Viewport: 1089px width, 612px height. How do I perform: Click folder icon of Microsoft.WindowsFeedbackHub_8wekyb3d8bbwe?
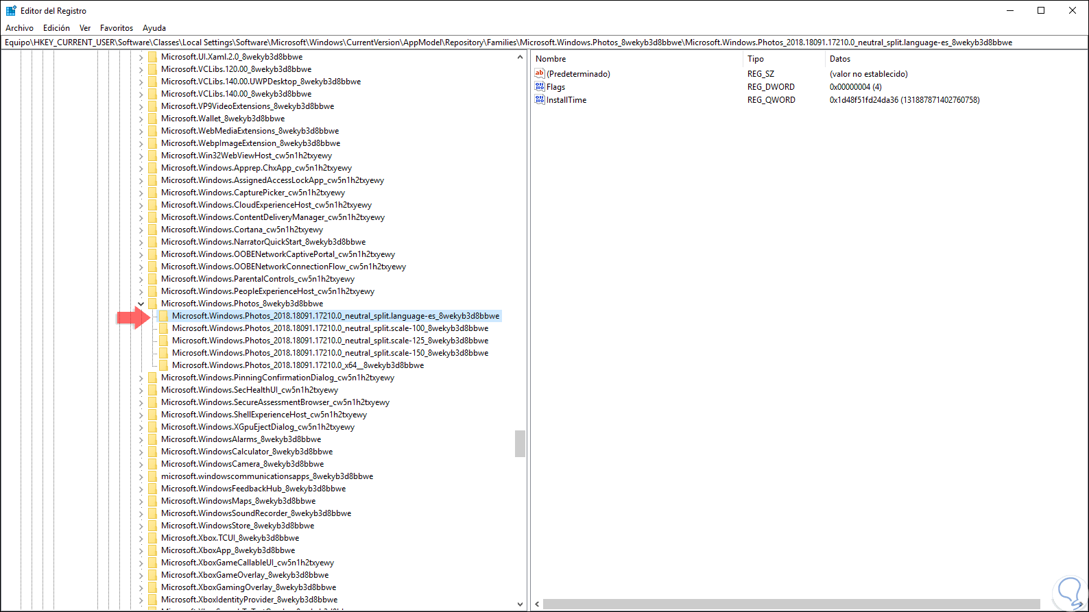click(x=152, y=489)
